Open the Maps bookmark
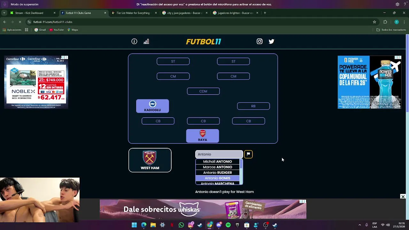409x230 pixels. 73,30
